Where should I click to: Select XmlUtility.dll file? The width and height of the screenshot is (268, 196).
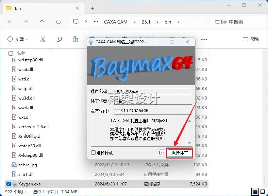coord(30,136)
